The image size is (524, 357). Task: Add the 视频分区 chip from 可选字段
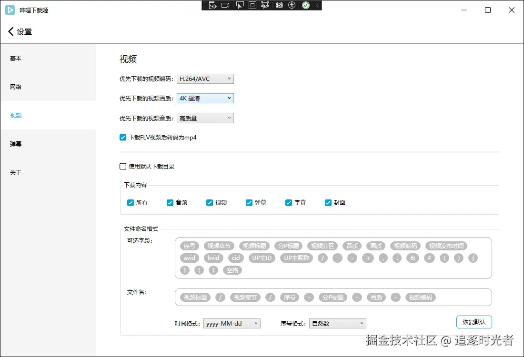(x=322, y=246)
